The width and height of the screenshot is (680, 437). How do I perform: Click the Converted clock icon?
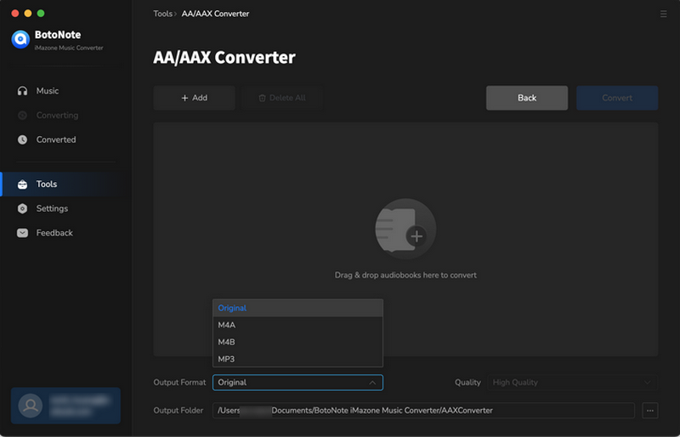pos(22,139)
